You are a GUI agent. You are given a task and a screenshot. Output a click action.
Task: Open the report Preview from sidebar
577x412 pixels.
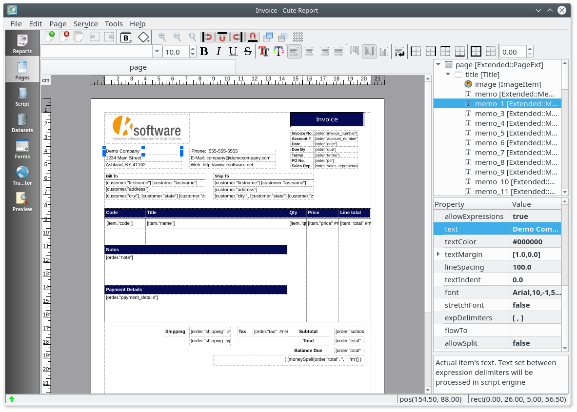click(22, 202)
